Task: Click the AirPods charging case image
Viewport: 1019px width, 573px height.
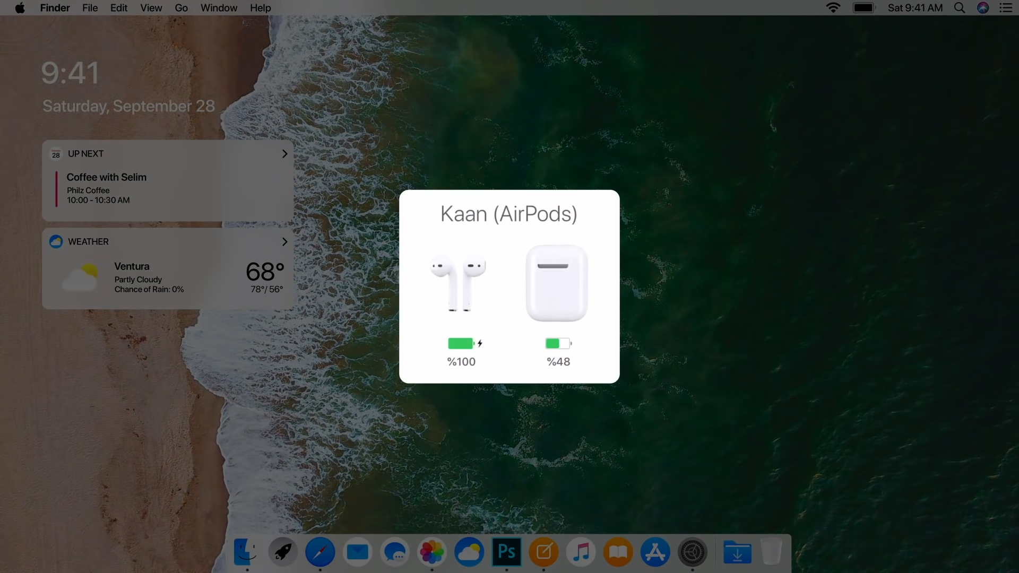Action: [x=557, y=283]
